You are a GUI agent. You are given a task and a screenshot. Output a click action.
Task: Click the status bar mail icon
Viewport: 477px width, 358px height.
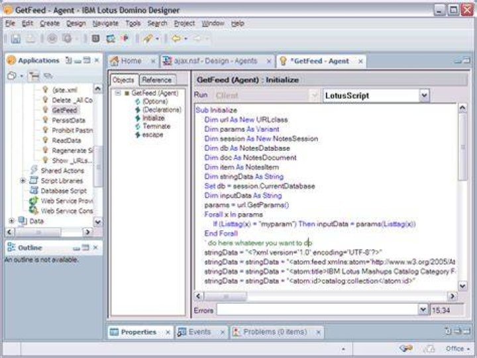pos(405,349)
